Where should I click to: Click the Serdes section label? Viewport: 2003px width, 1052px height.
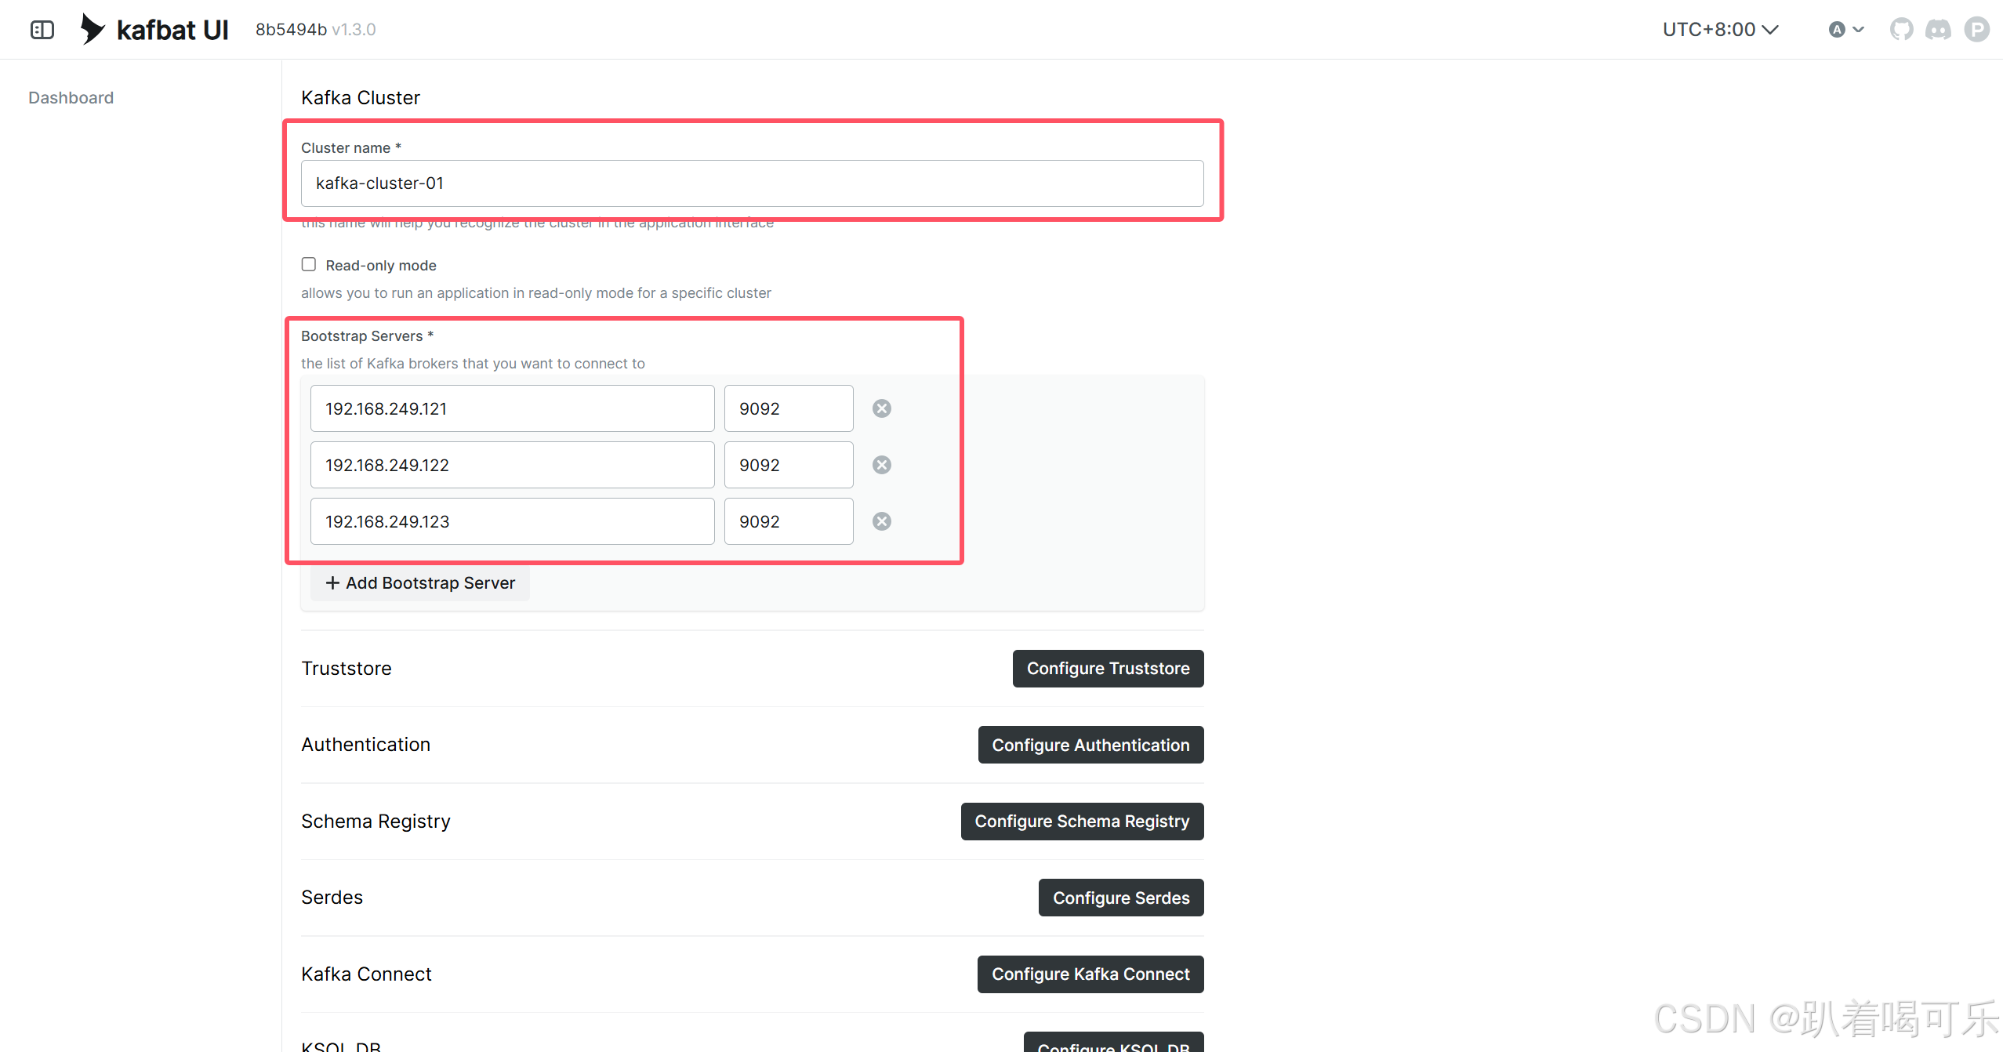tap(332, 898)
